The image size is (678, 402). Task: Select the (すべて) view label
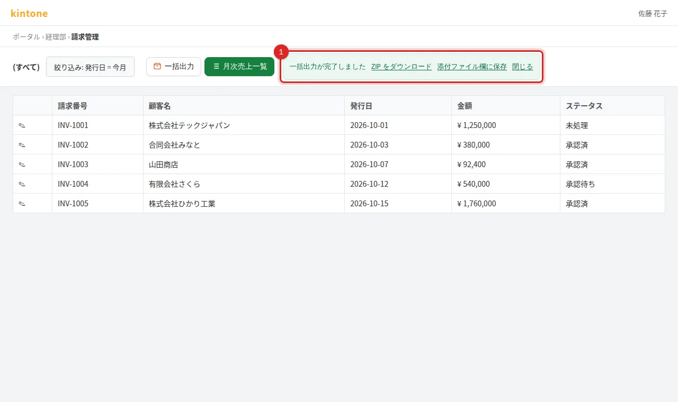tap(26, 67)
